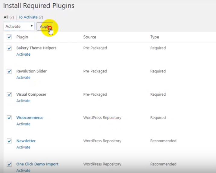This screenshot has width=216, height=173.
Task: Uncheck the Bakery Theme Helpers checkbox
Action: click(9, 48)
